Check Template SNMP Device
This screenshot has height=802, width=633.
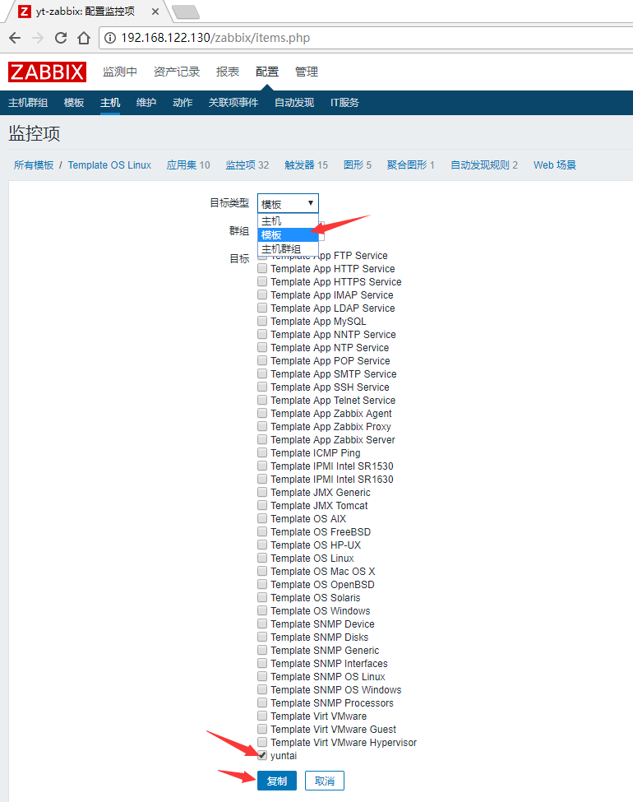(262, 624)
